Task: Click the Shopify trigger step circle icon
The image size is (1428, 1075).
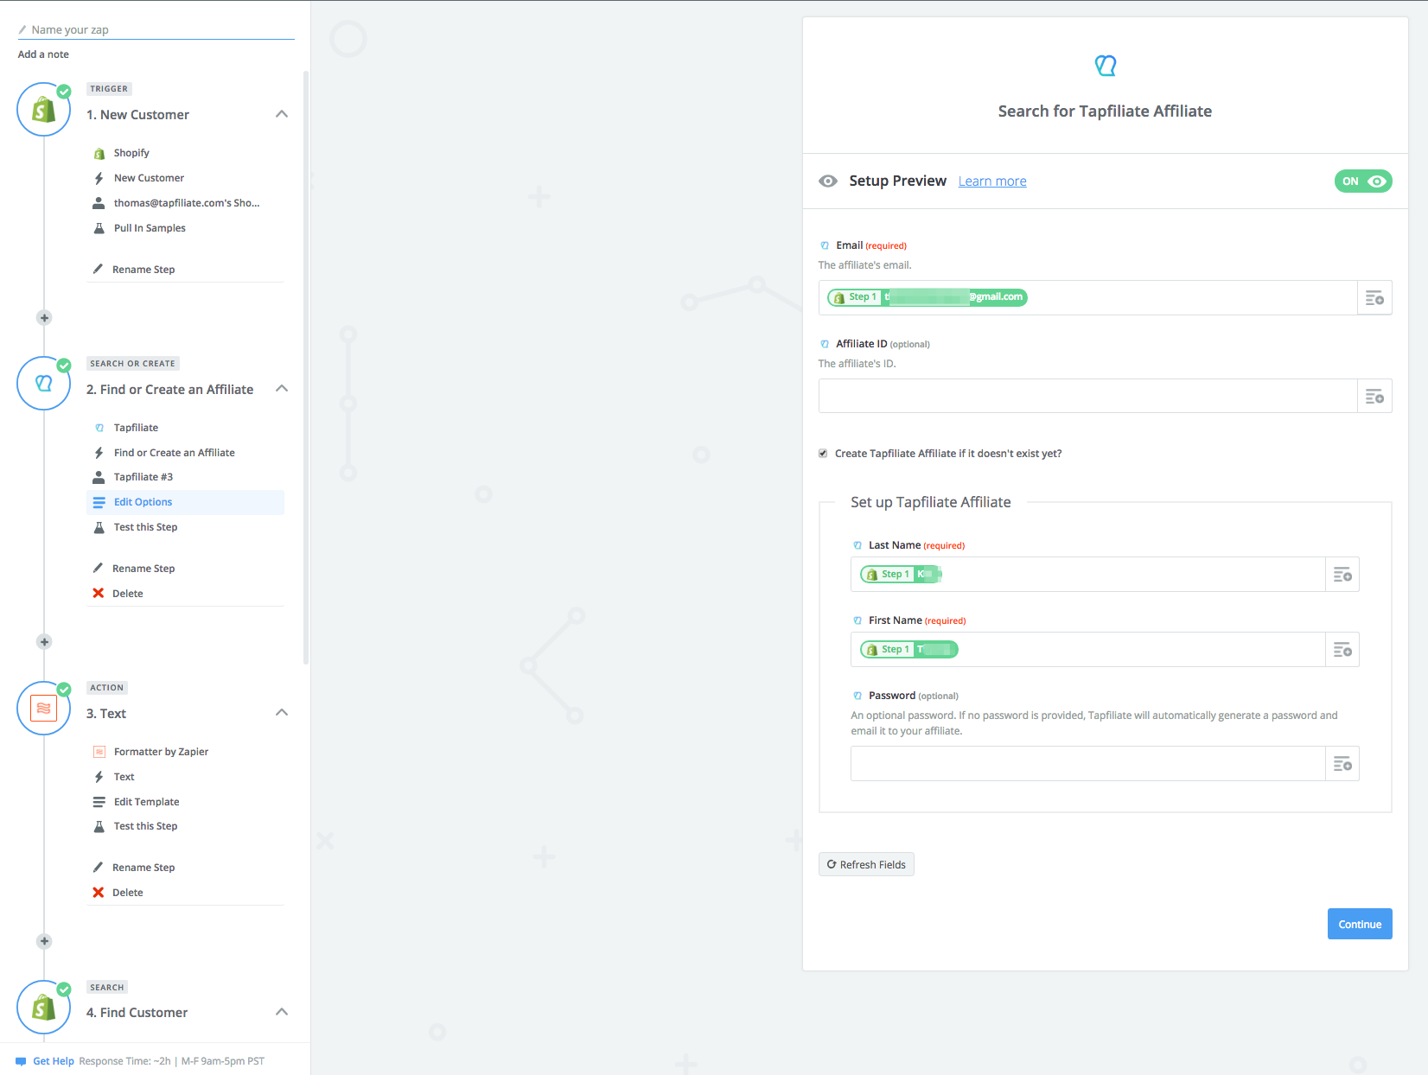Action: (x=43, y=110)
